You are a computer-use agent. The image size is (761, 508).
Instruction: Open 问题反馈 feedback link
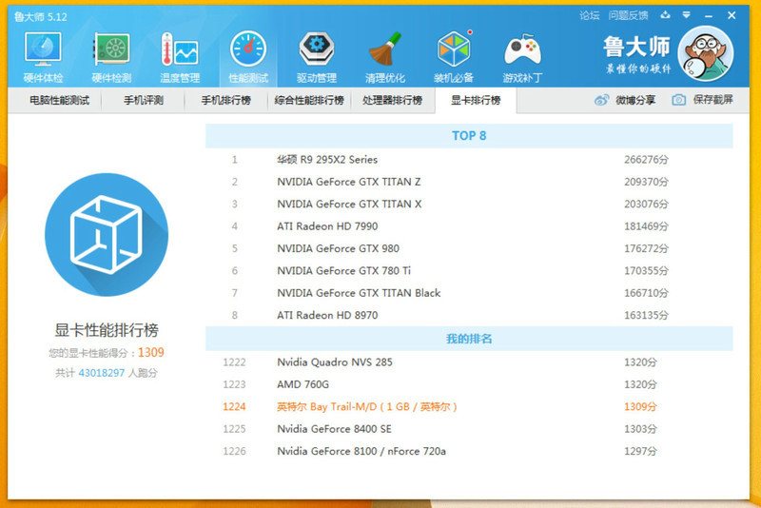628,15
